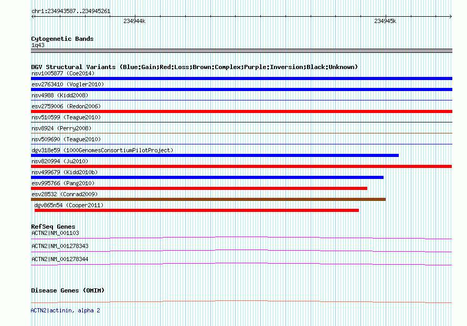Open transcript ACTN2|NM_001278344 label

(60, 259)
